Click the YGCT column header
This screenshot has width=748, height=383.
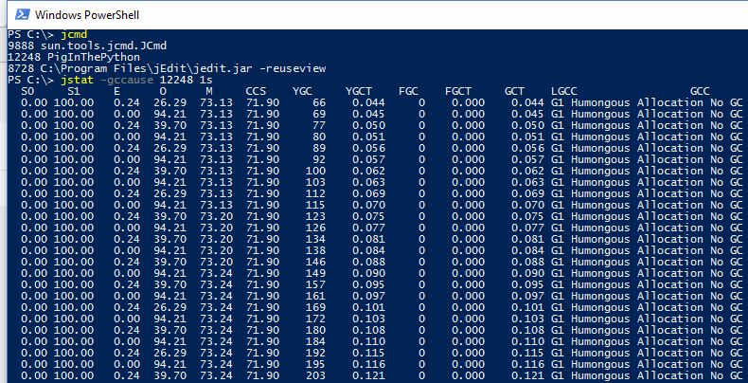point(359,91)
